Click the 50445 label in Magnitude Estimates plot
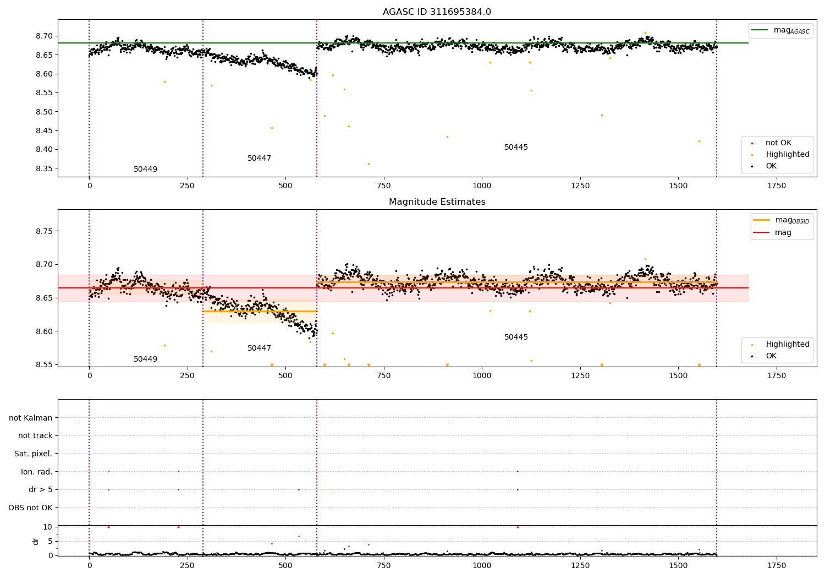 click(516, 337)
